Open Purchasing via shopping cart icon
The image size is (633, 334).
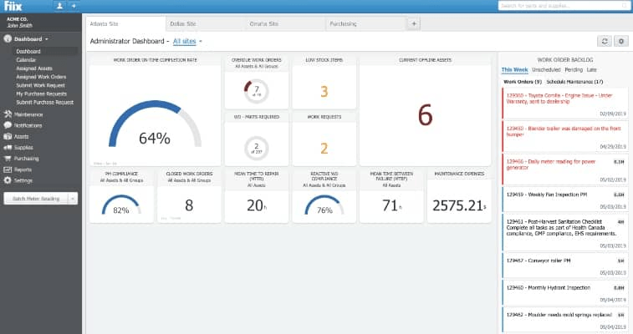click(8, 159)
